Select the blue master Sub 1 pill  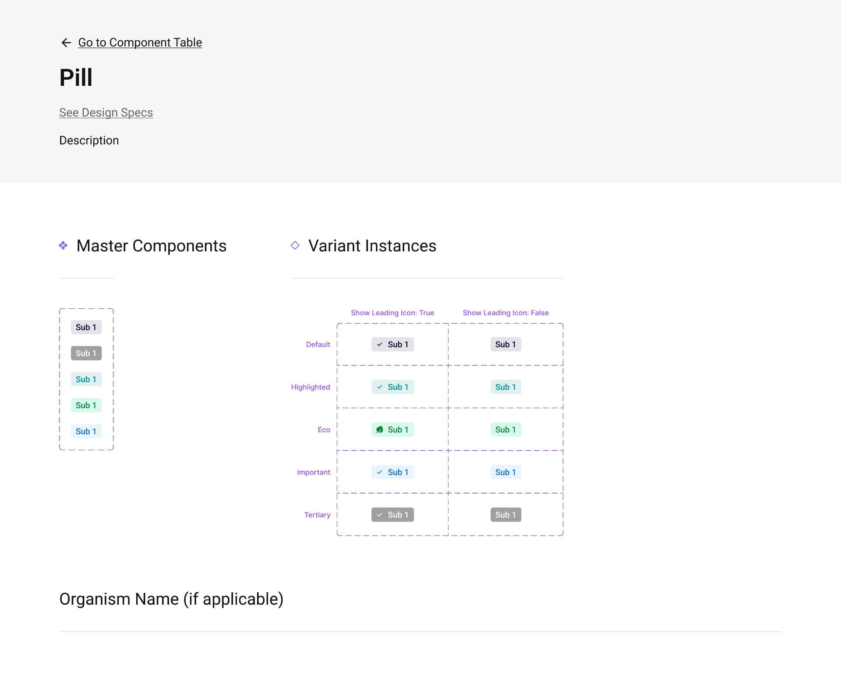[x=86, y=431]
